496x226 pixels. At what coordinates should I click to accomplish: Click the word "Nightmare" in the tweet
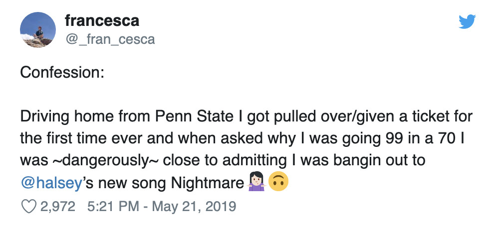[x=207, y=184]
